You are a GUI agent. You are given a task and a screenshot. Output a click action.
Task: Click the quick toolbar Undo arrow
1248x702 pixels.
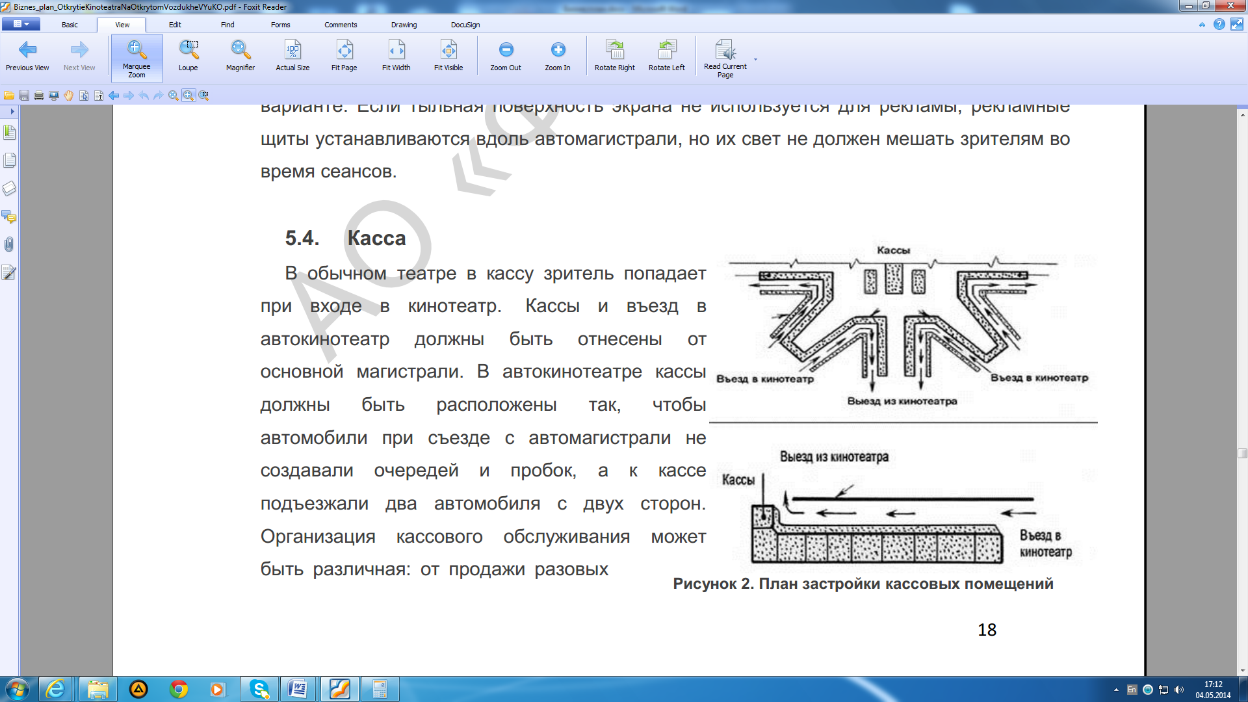pos(144,96)
